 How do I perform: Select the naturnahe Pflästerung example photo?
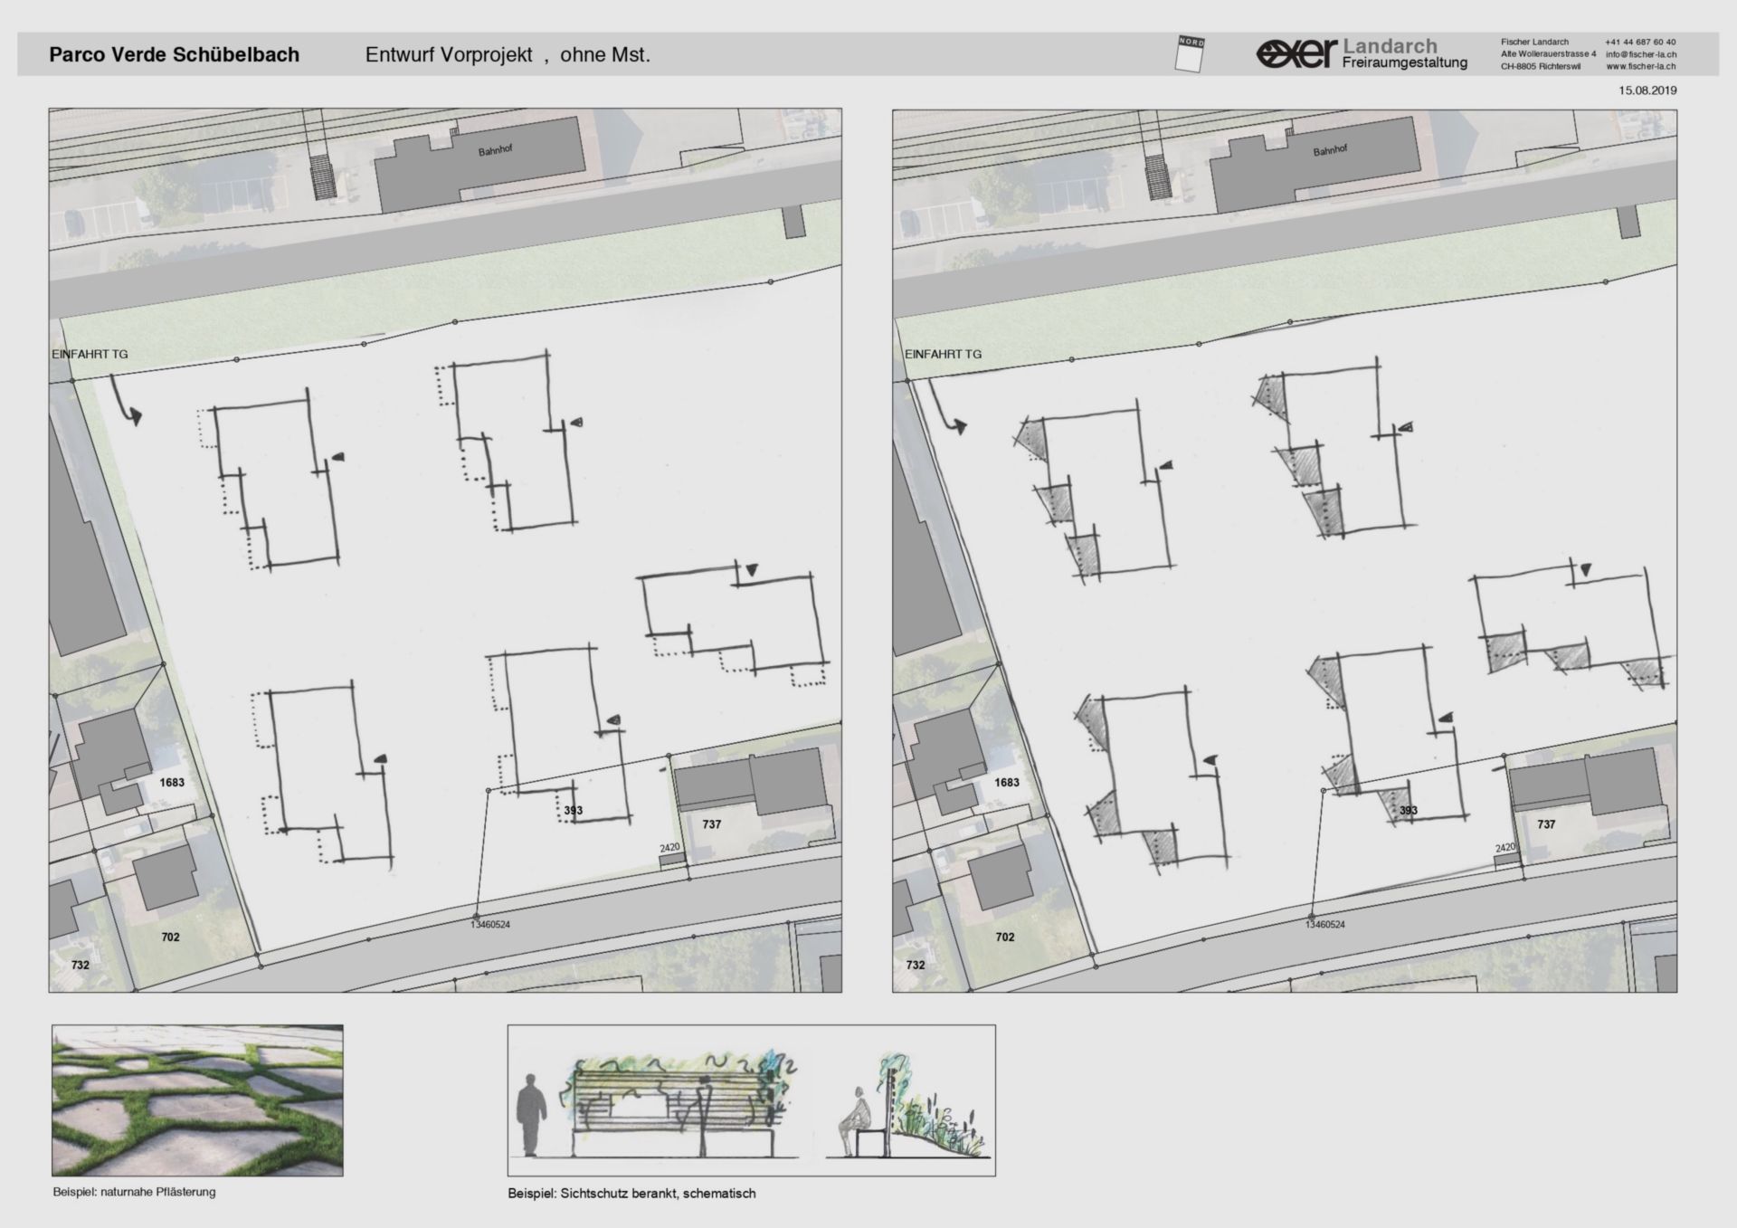(197, 1099)
